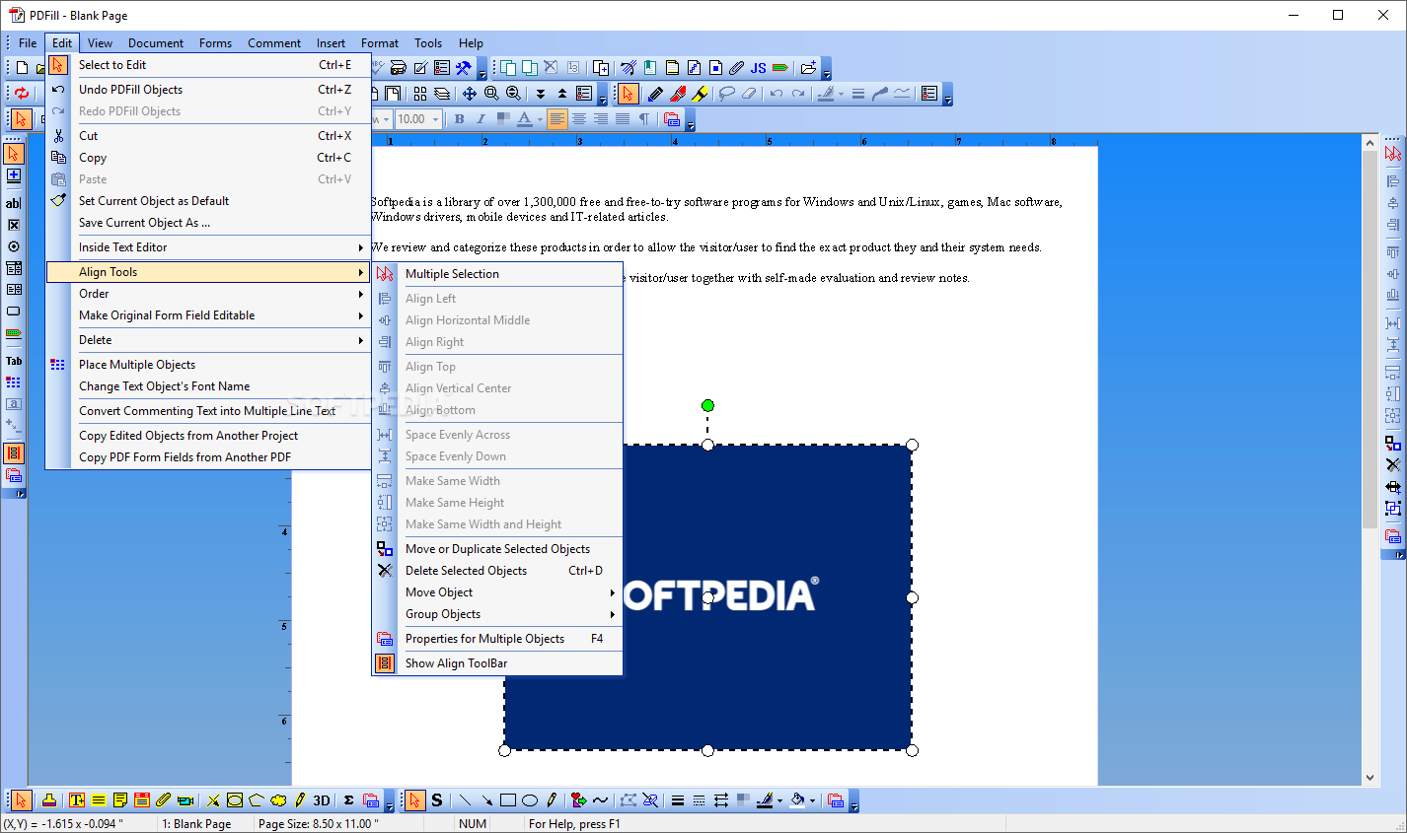Screen dimensions: 1407x833
Task: Toggle Italic formatting button
Action: (481, 119)
